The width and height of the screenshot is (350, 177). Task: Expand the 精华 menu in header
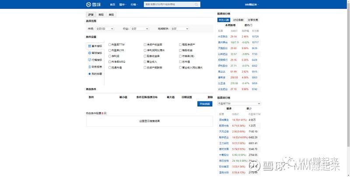pyautogui.click(x=123, y=4)
